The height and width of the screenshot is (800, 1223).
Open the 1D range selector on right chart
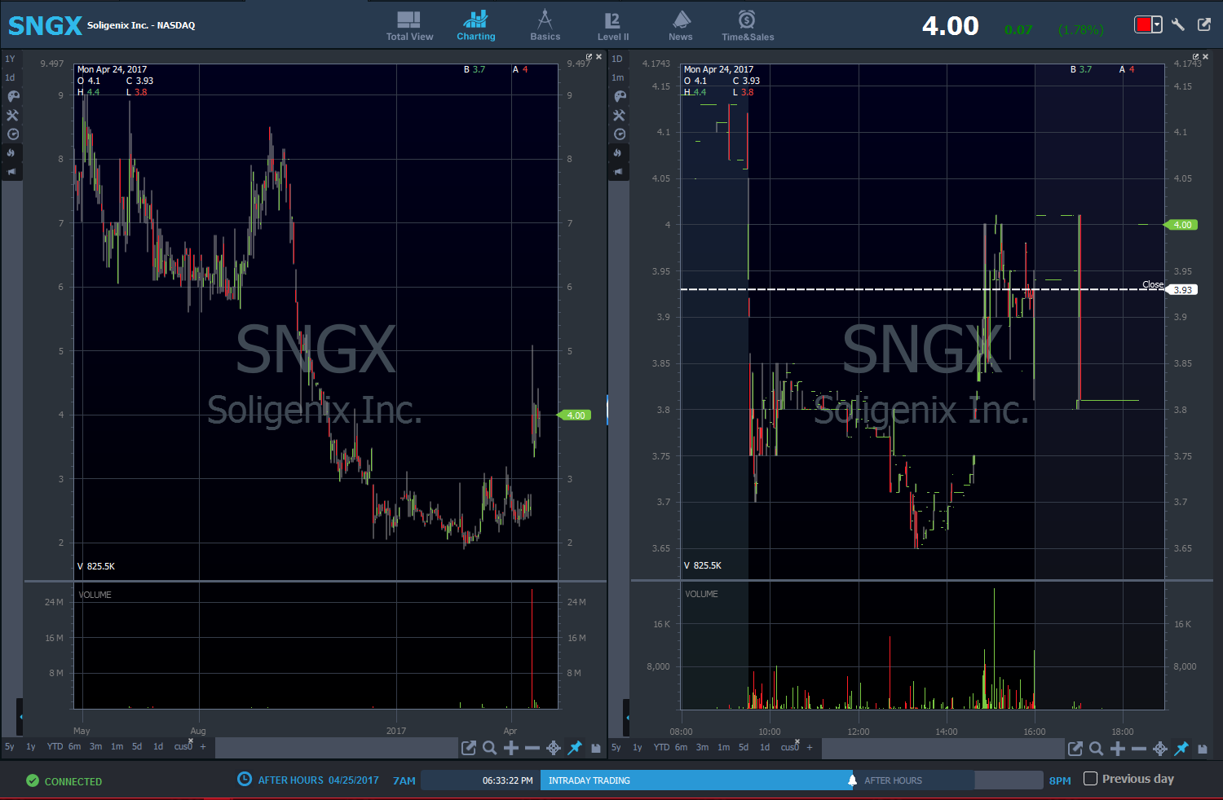[x=617, y=59]
